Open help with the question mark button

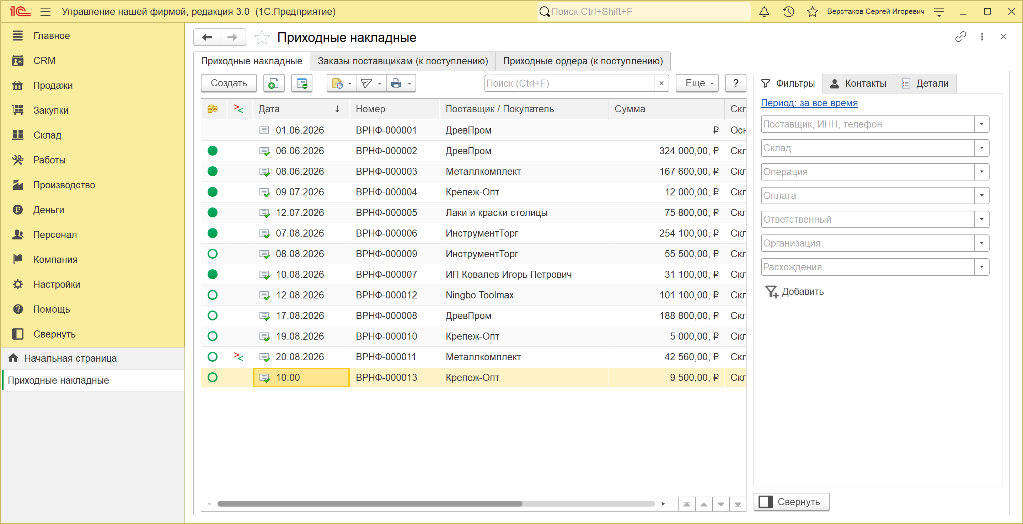735,83
